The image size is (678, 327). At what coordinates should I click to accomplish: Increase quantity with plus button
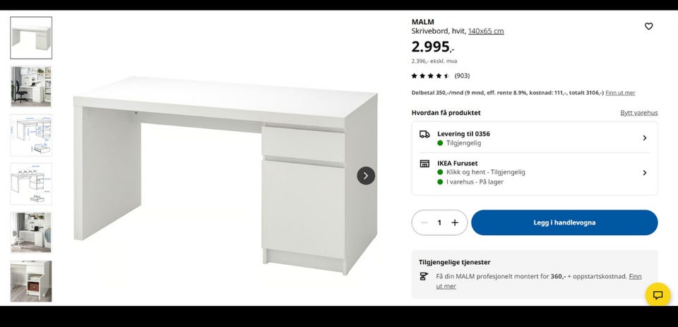(455, 222)
